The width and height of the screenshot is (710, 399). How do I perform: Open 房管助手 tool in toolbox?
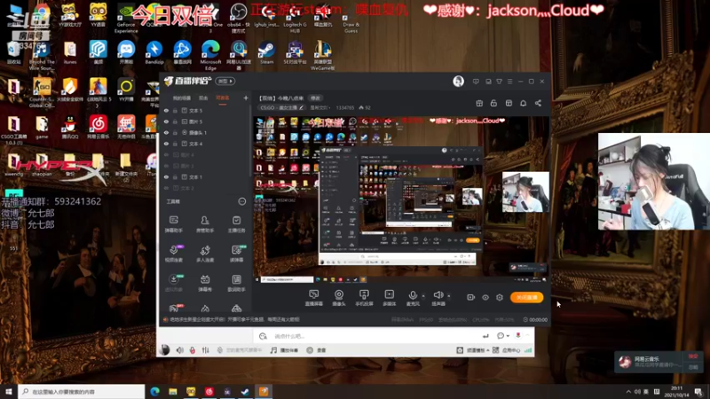205,224
